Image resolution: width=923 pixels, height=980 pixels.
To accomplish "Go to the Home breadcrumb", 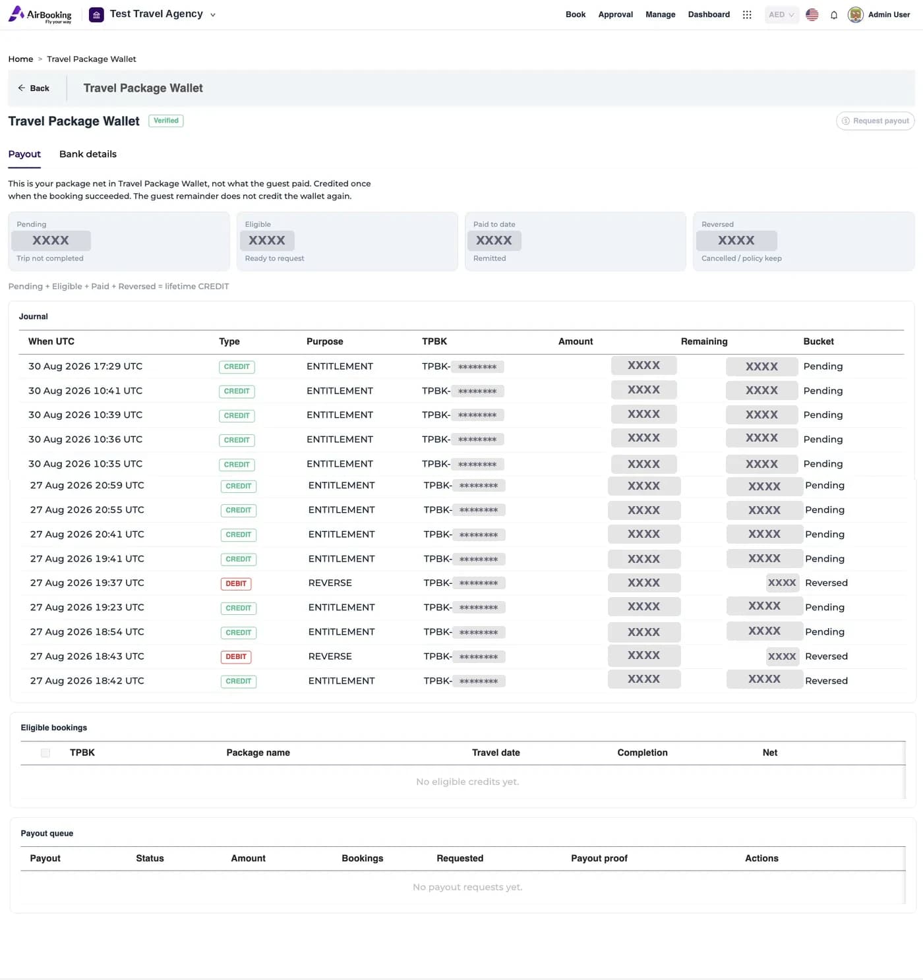I will tap(20, 59).
